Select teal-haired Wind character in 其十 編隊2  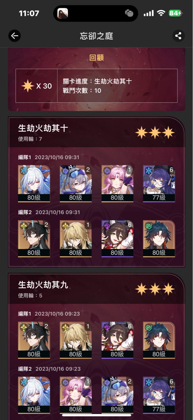coord(159,239)
